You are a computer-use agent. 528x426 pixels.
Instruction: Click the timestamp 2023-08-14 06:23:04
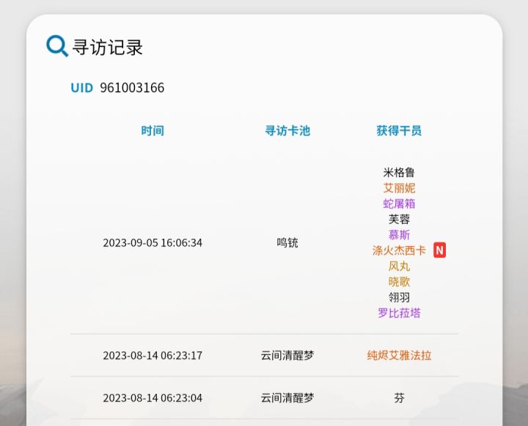153,398
